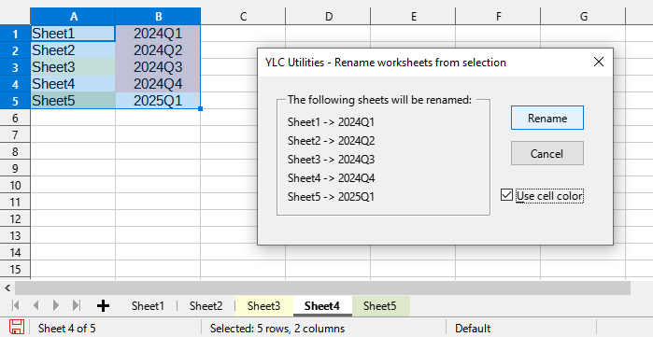Viewport: 653px width, 337px height.
Task: Click 'Sheet3 -> 2024Q3' line in dialog
Action: pos(331,160)
